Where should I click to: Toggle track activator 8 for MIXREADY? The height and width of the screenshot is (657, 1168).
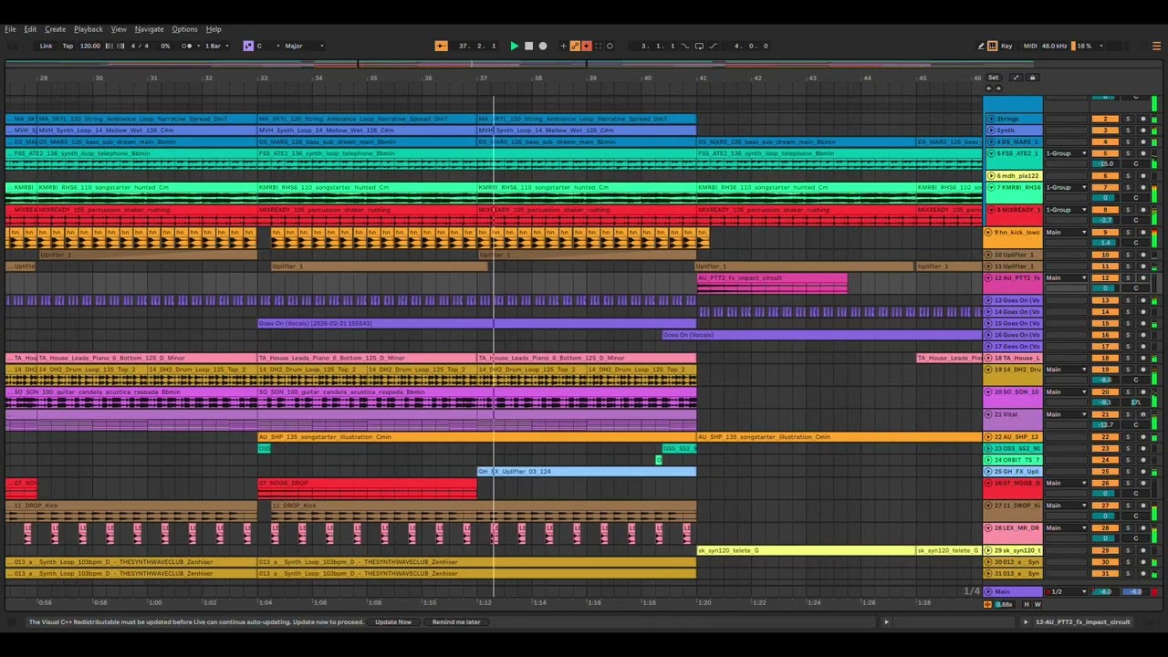click(1105, 210)
